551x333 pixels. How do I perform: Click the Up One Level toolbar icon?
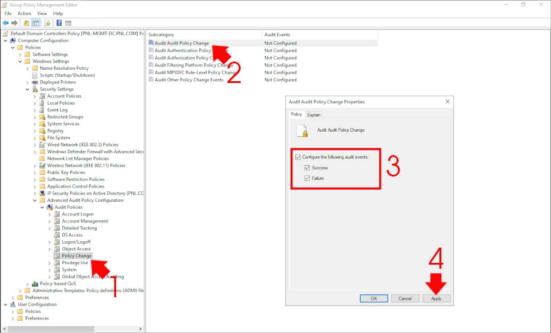coord(27,23)
